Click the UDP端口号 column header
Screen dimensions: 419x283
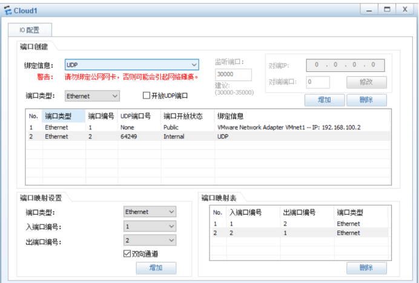pyautogui.click(x=139, y=116)
